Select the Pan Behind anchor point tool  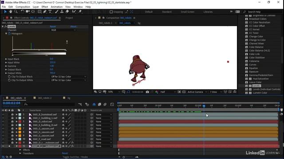click(33, 11)
